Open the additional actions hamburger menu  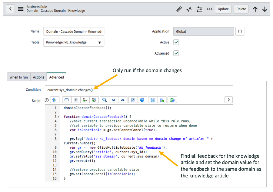[21, 9]
